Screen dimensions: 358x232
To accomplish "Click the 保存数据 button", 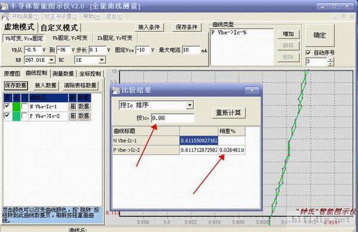I will (x=16, y=85).
